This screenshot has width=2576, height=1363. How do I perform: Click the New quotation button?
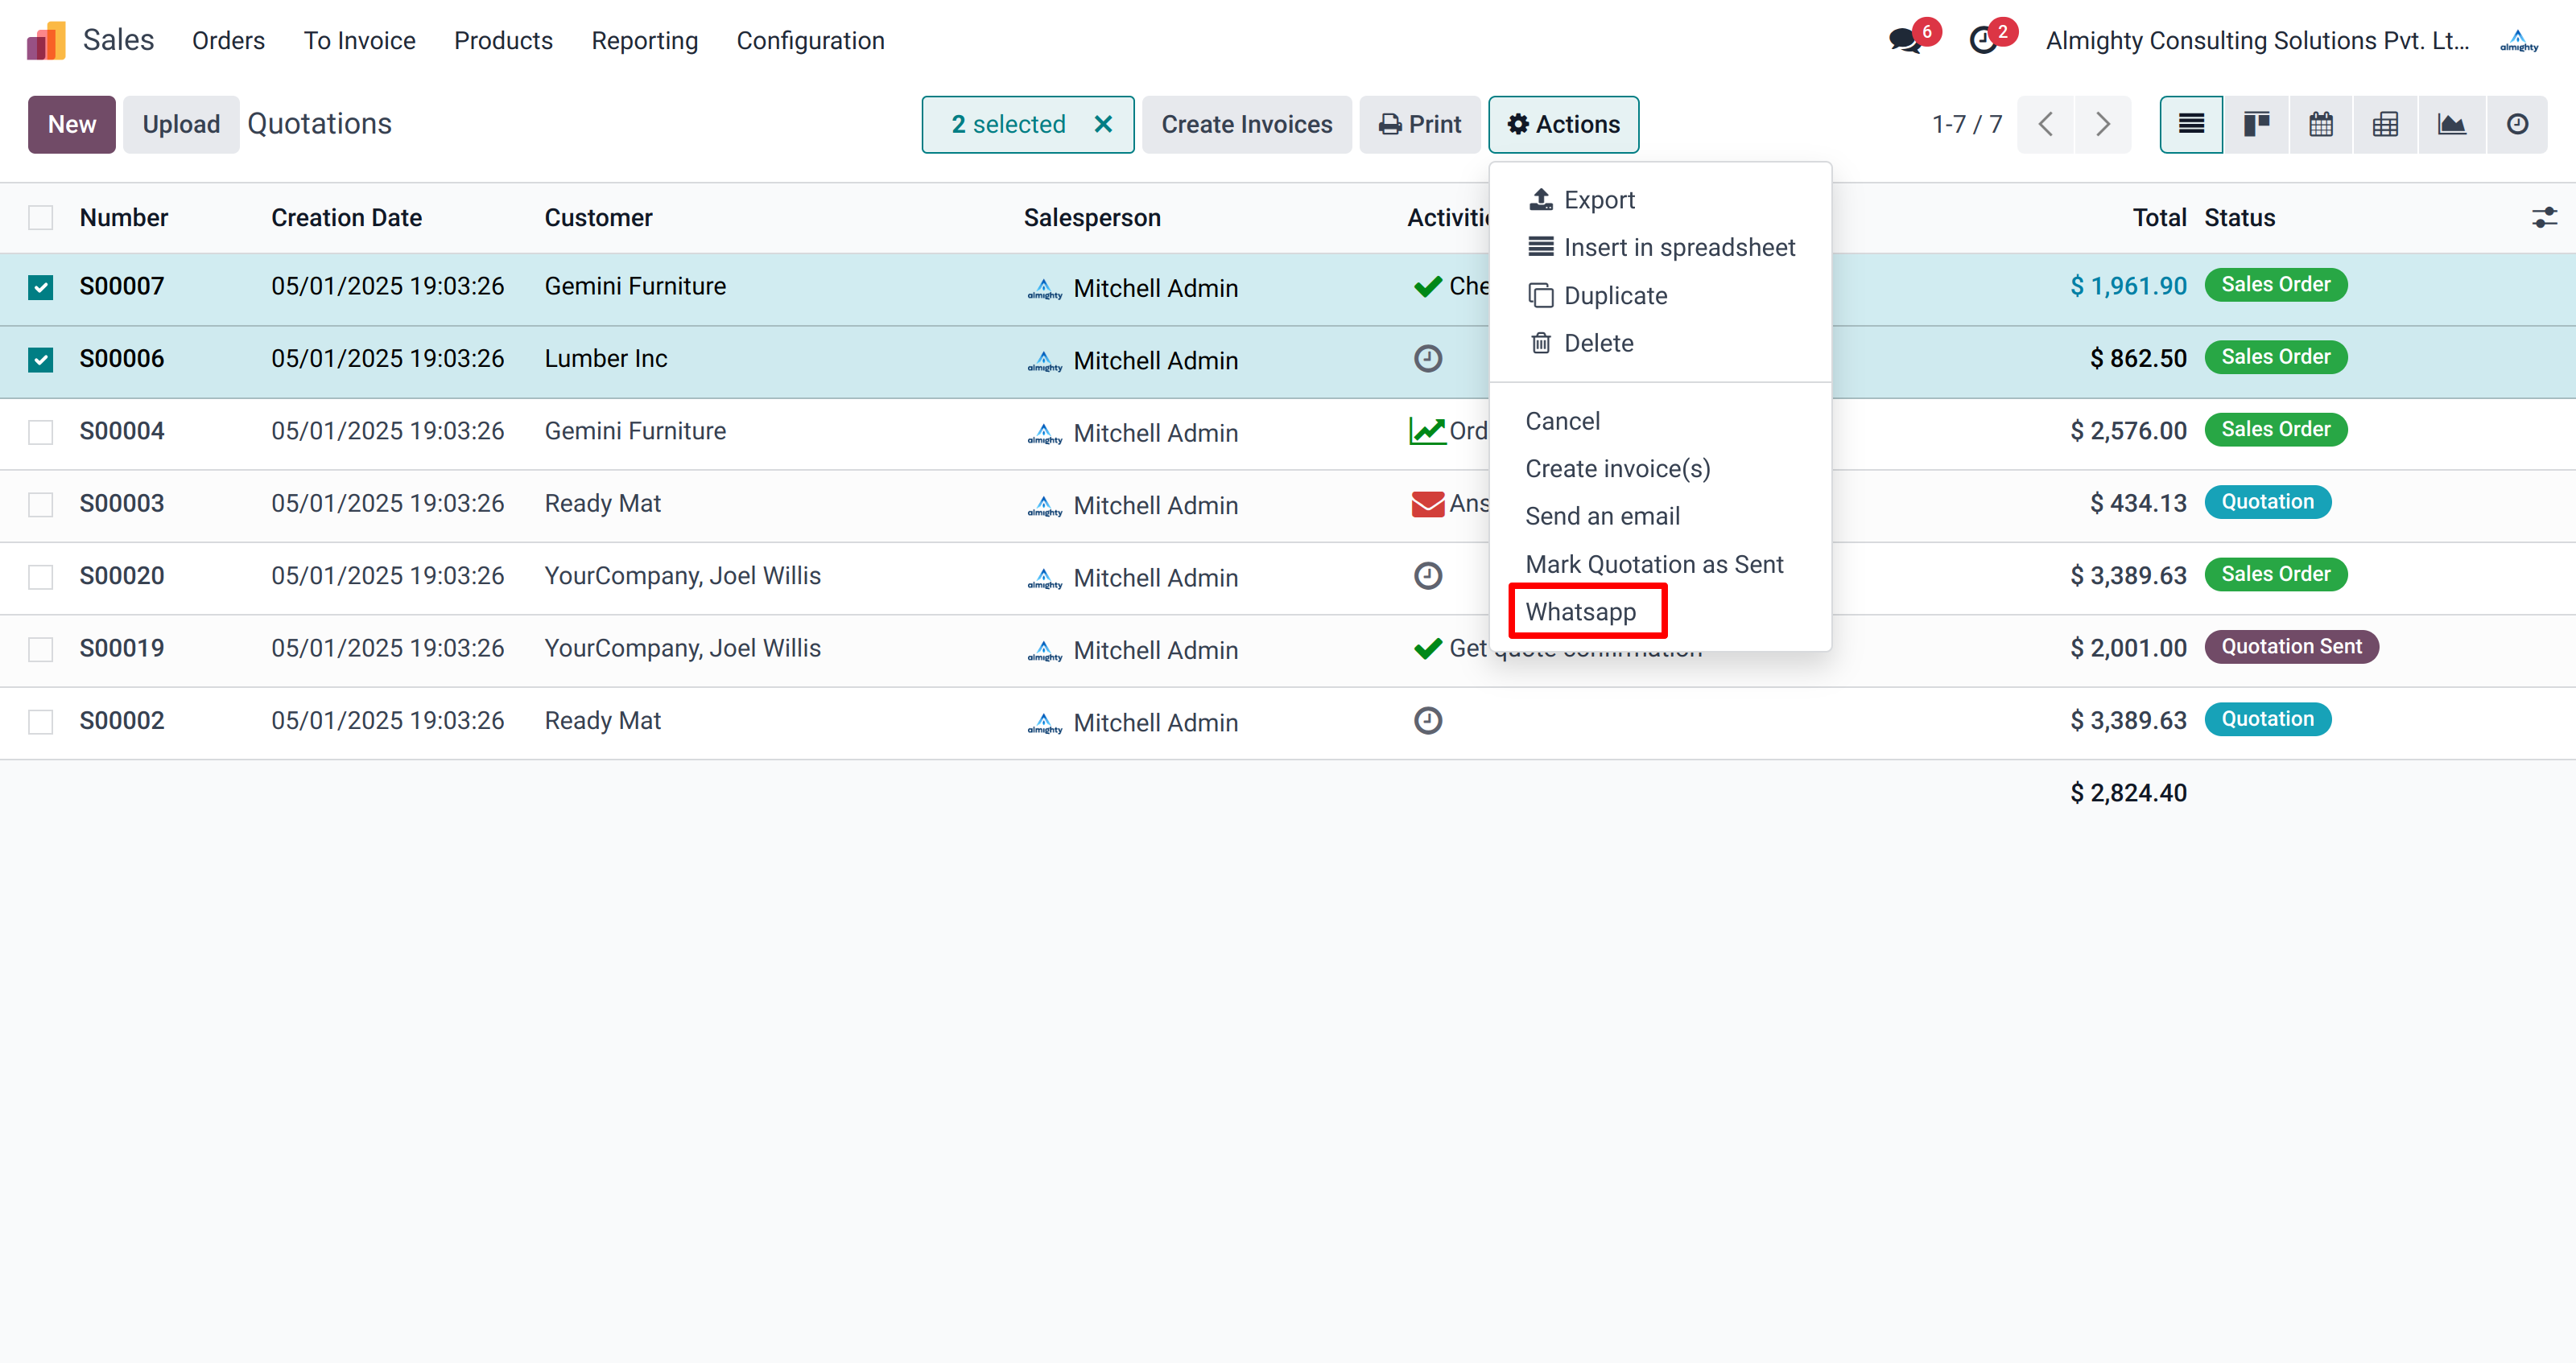71,124
